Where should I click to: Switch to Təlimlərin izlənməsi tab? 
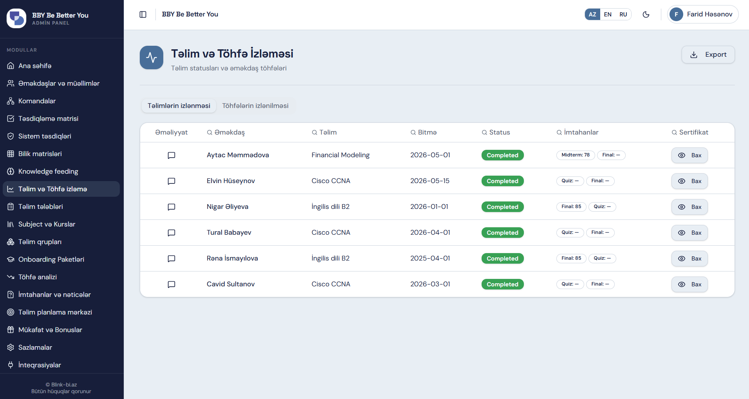pyautogui.click(x=179, y=106)
